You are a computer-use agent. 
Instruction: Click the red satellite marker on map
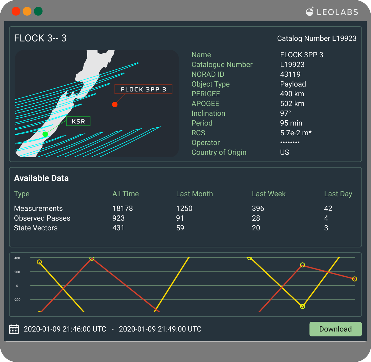tap(115, 105)
